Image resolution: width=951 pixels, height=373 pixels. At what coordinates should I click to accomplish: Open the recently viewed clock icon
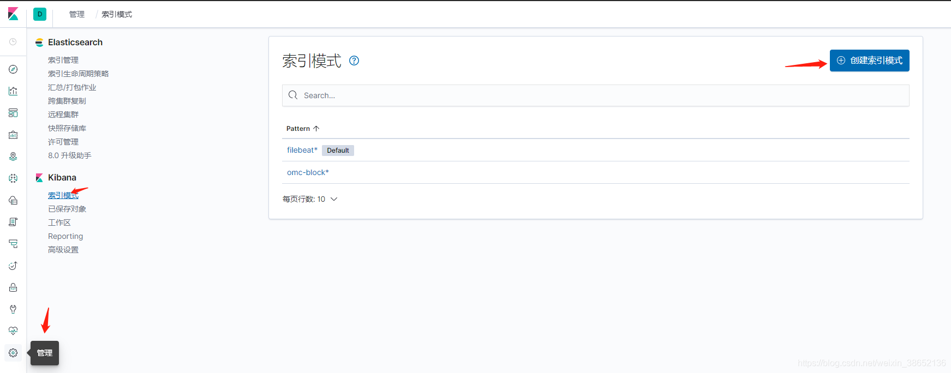tap(13, 42)
